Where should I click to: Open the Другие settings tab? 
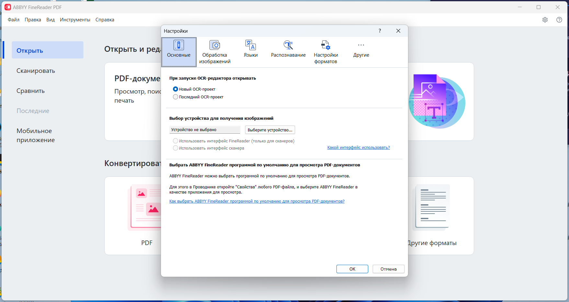point(361,52)
